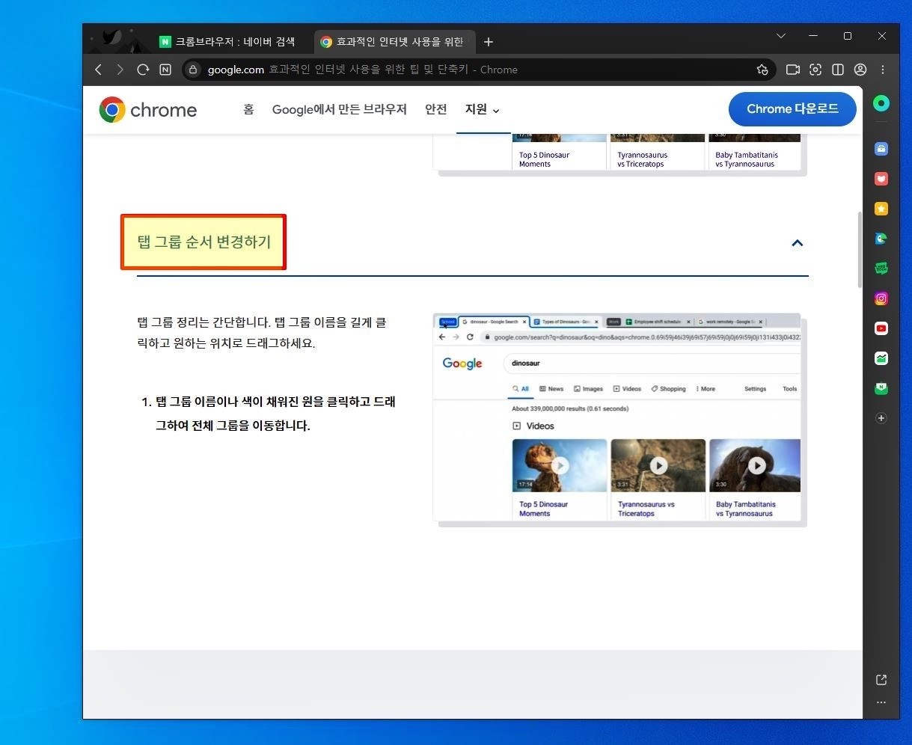912x745 pixels.
Task: Add a new sidebar app with plus
Action: (881, 418)
